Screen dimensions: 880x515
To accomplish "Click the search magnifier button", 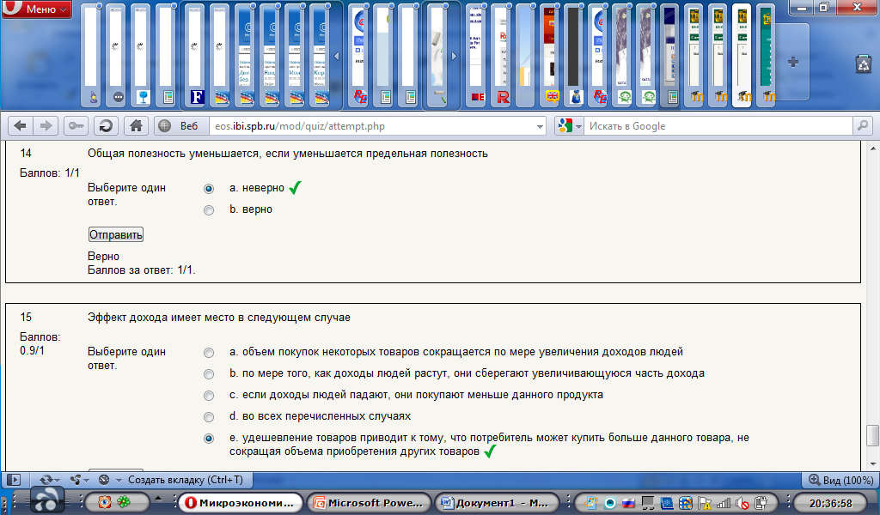I will 863,126.
